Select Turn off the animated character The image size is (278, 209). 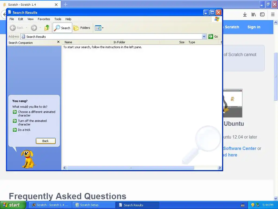pos(32,123)
